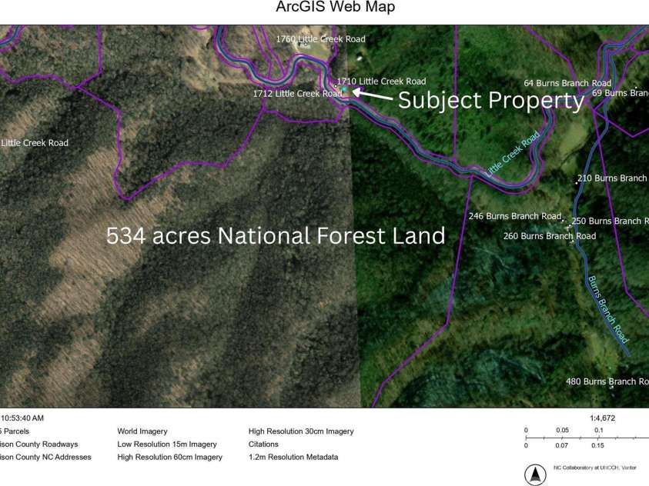The image size is (649, 486).
Task: Click the 534 acres National Forest Land text
Action: click(x=276, y=235)
